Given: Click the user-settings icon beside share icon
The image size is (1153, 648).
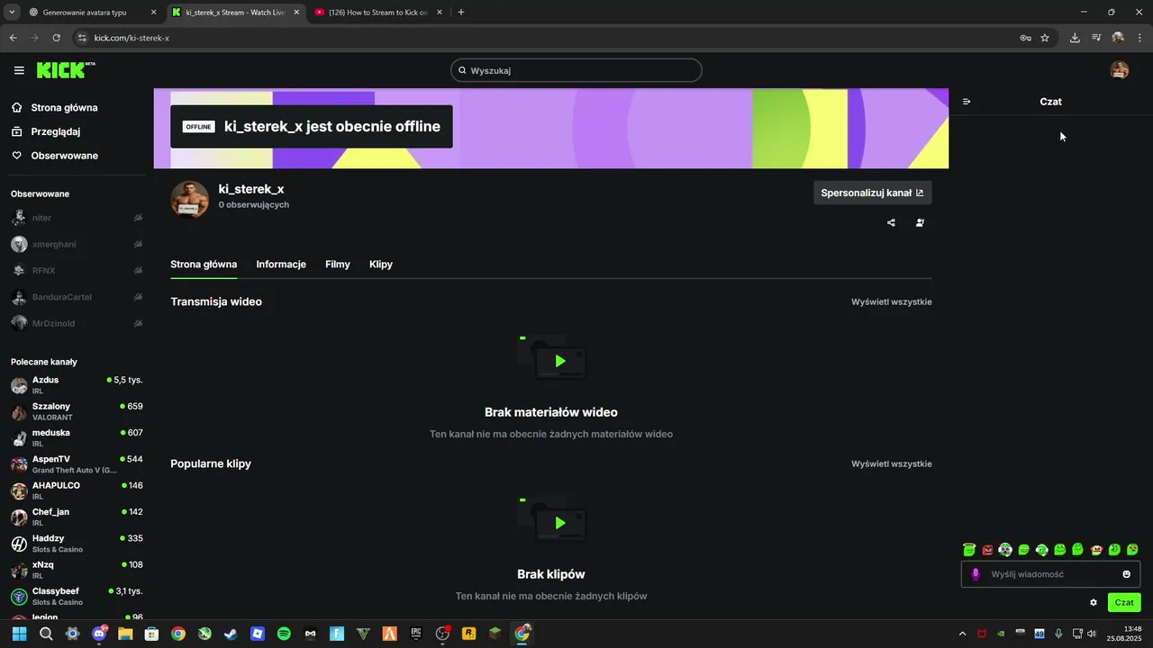Looking at the screenshot, I should coord(920,222).
